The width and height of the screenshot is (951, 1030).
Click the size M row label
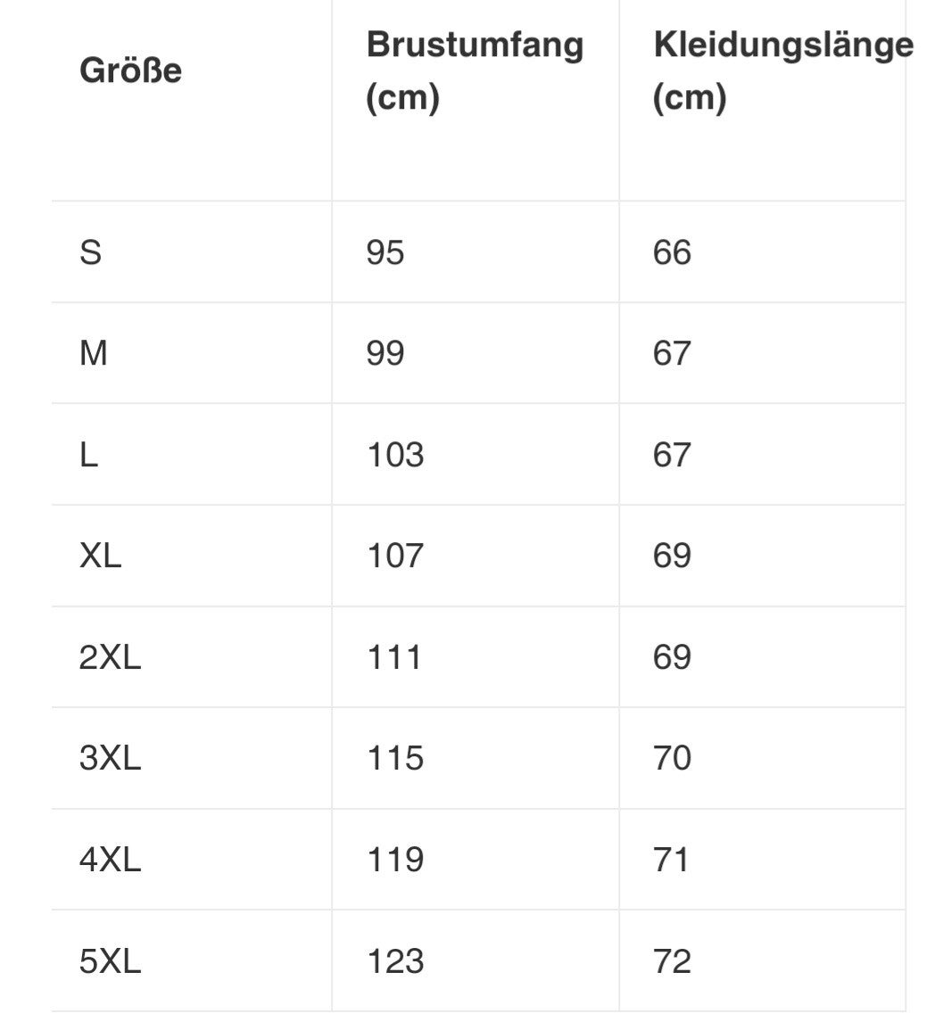(x=94, y=354)
